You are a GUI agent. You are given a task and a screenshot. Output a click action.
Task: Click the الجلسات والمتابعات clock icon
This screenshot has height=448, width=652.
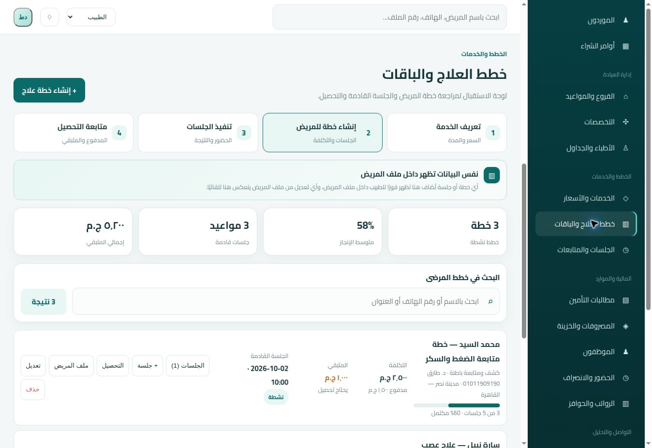[x=625, y=250]
